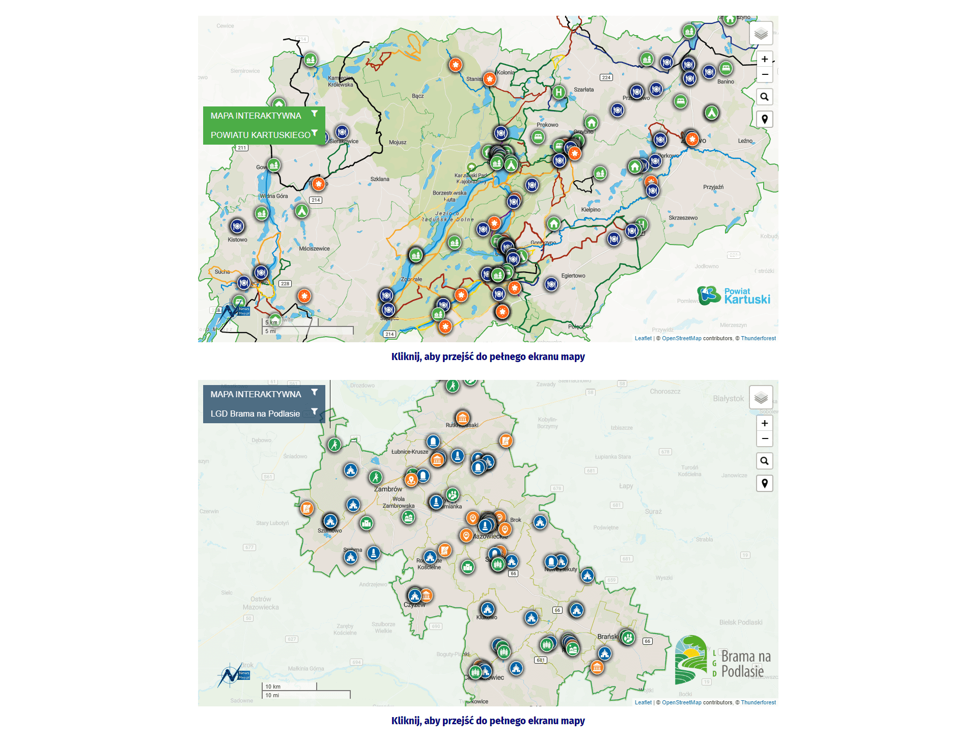The width and height of the screenshot is (977, 740).
Task: Click the locate pin on the Kartuski map
Action: [x=765, y=119]
